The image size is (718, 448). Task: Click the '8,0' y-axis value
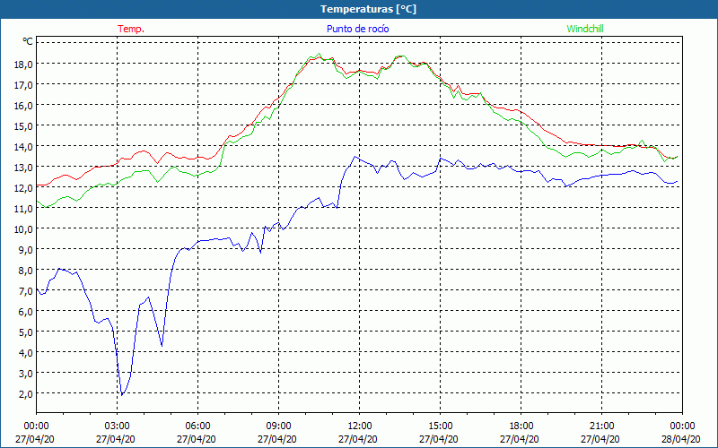[25, 271]
